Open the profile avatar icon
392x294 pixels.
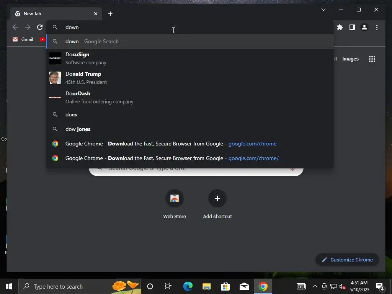[x=364, y=27]
